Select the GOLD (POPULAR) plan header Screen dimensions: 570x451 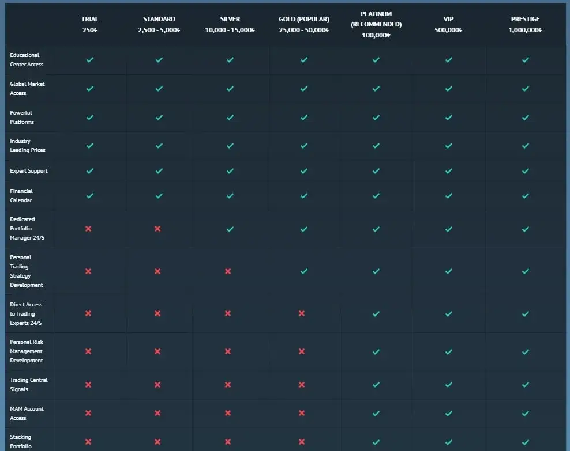(x=304, y=24)
